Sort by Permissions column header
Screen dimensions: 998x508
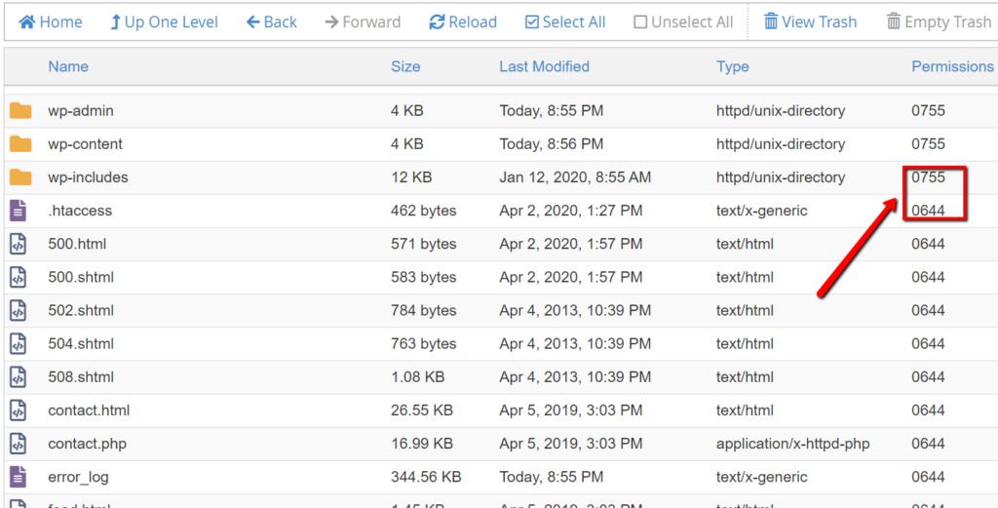952,66
